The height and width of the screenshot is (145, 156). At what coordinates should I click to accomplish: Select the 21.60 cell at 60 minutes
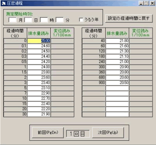pyautogui.click(x=117, y=46)
